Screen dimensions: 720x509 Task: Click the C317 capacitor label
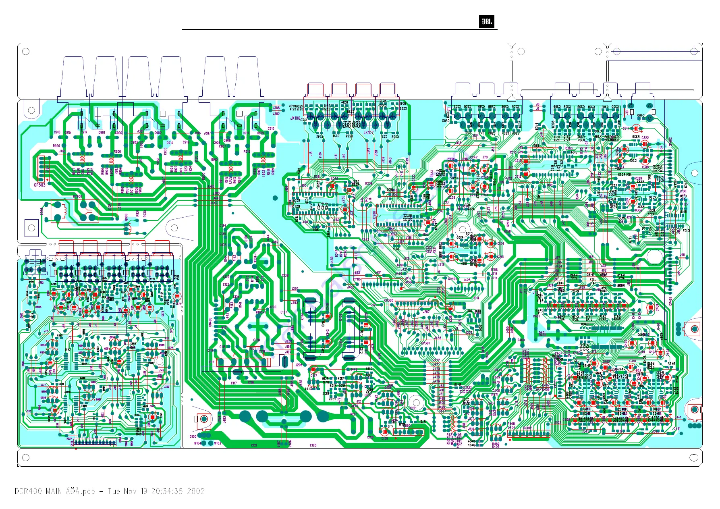point(626,128)
